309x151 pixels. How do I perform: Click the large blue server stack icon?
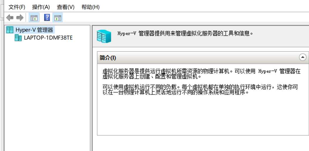point(104,37)
